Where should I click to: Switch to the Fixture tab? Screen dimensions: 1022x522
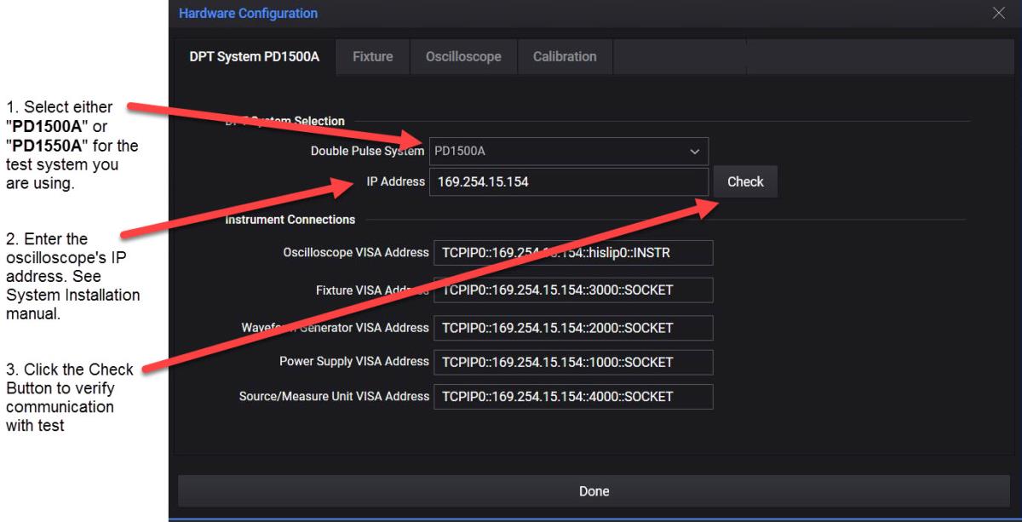coord(372,56)
